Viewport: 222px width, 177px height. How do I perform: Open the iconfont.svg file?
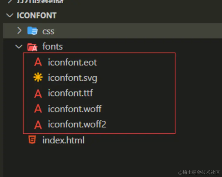click(72, 78)
